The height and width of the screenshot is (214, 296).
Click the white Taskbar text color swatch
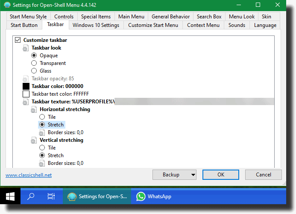click(x=26, y=94)
